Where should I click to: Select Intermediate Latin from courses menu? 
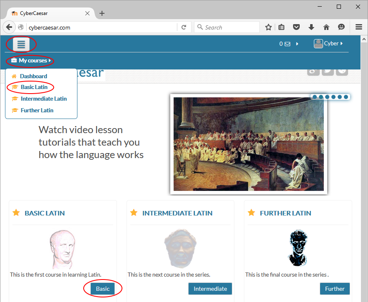(x=44, y=99)
